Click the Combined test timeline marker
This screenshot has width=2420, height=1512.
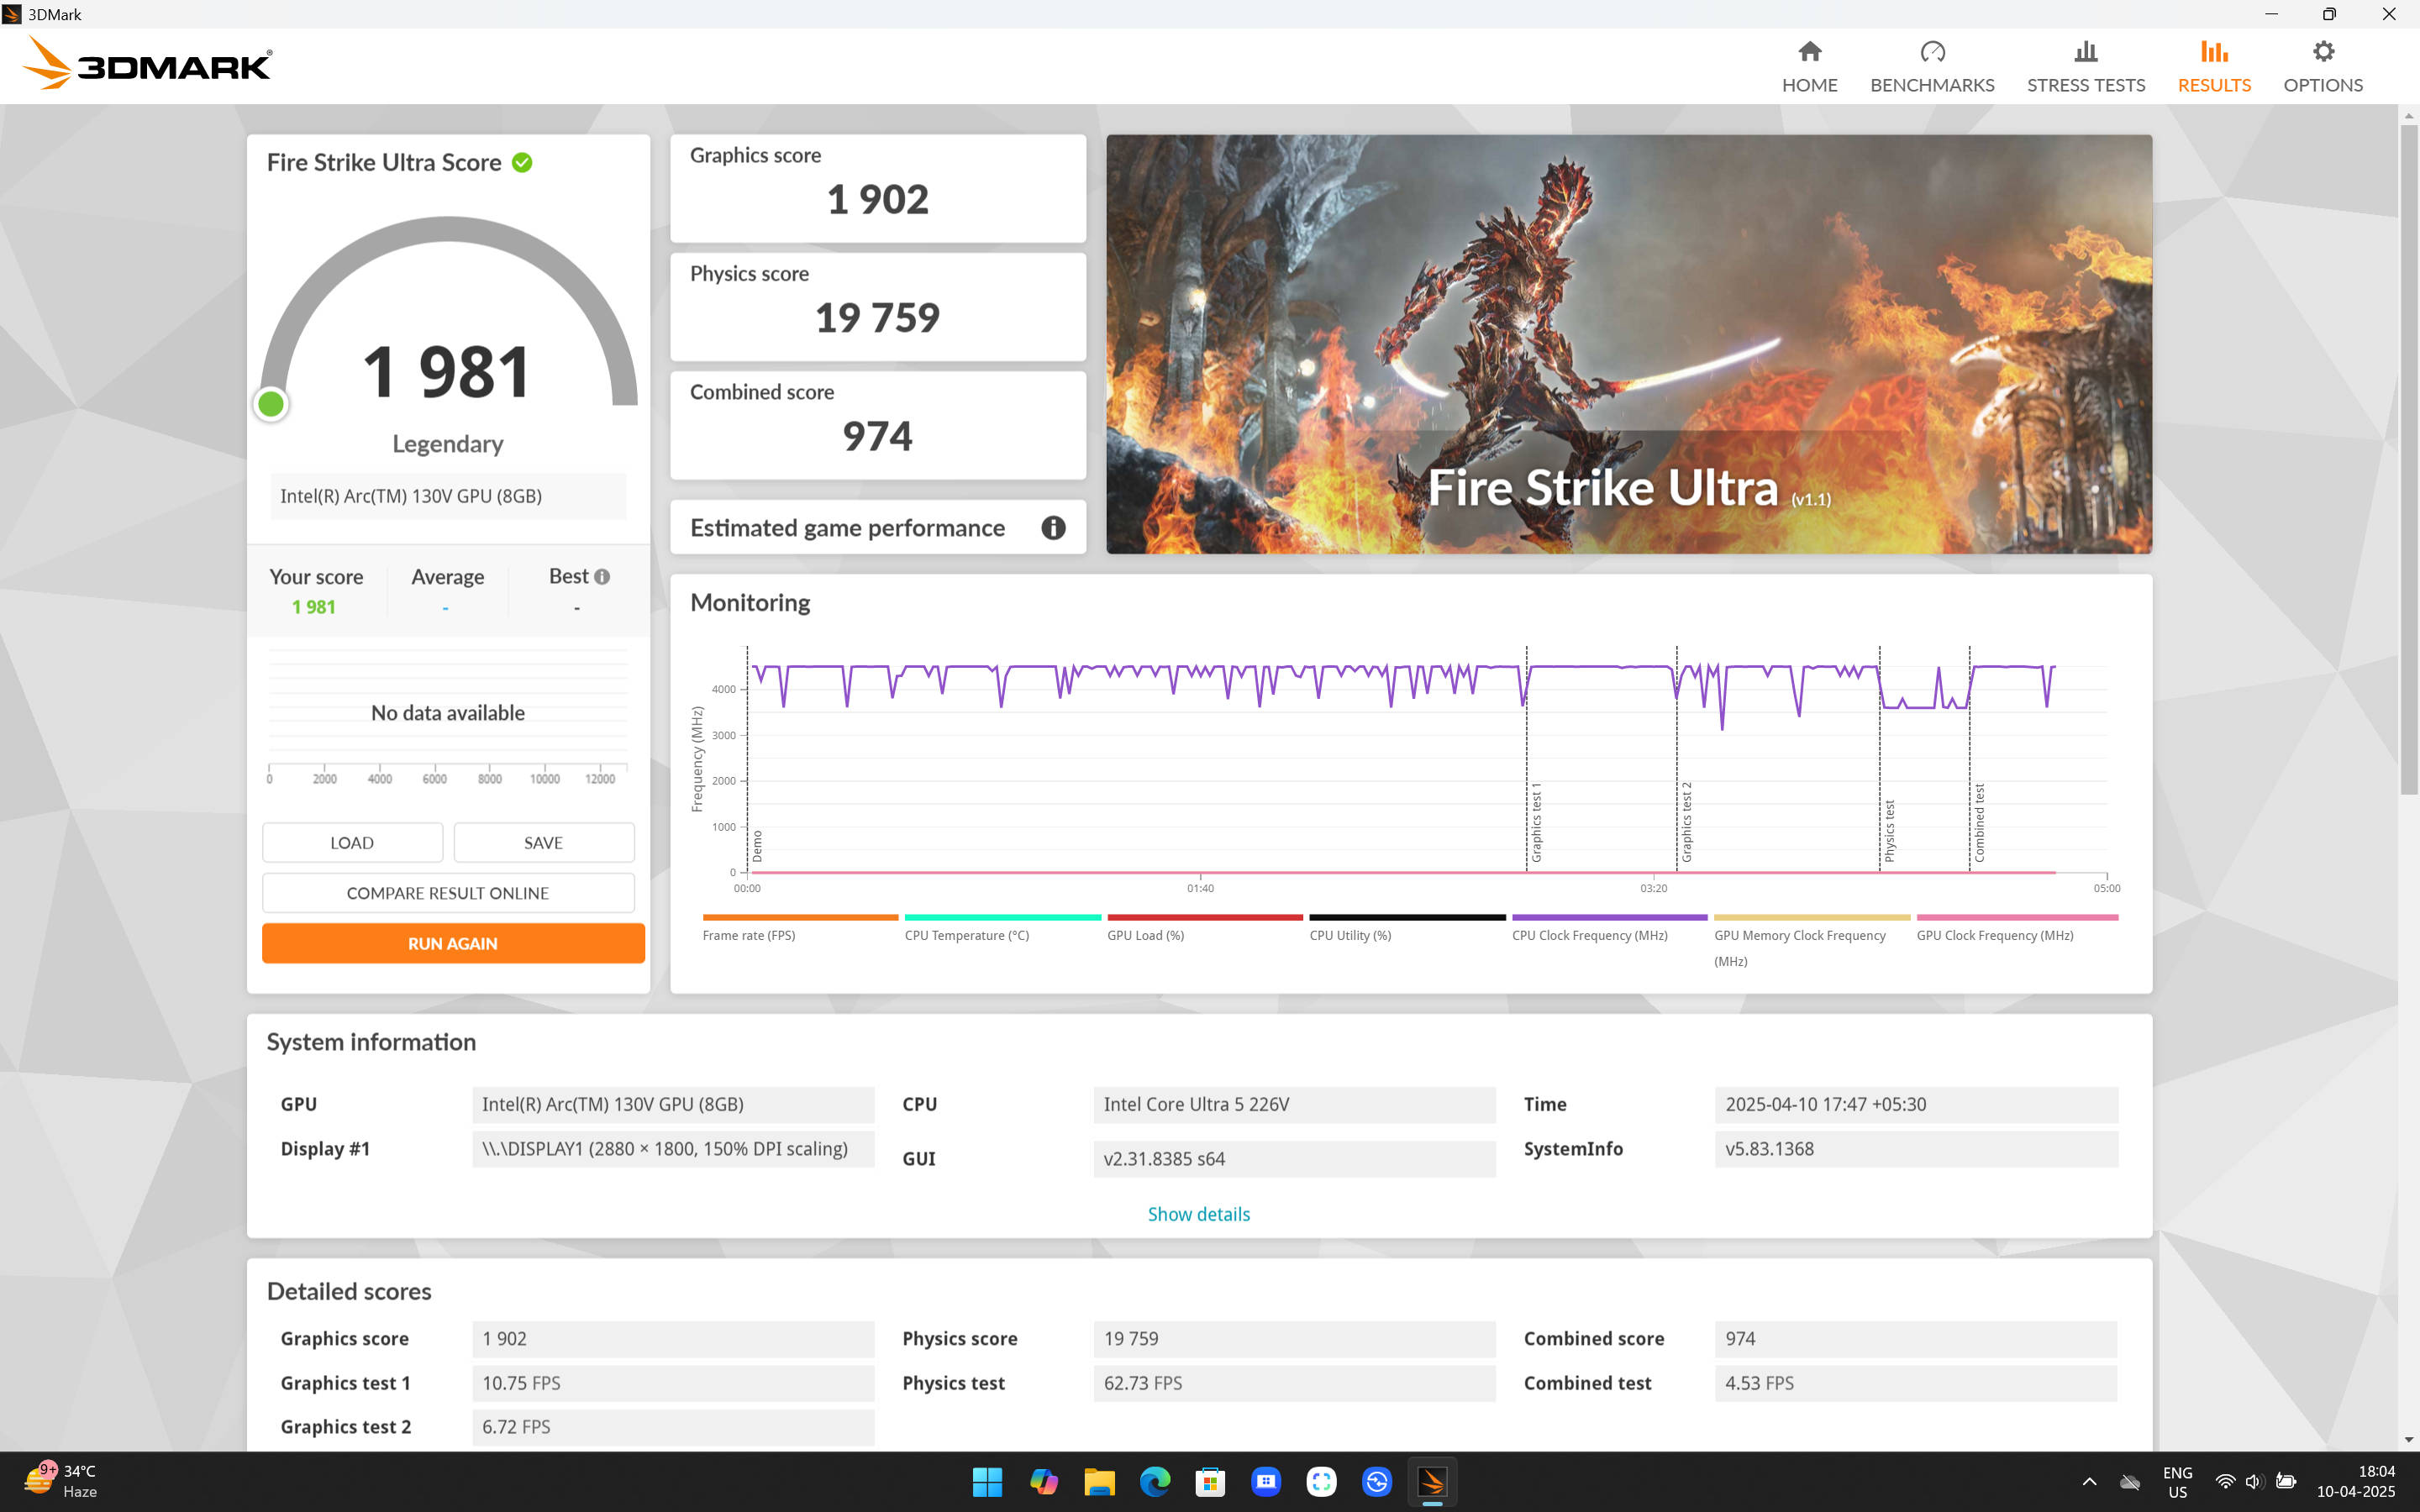(1979, 822)
